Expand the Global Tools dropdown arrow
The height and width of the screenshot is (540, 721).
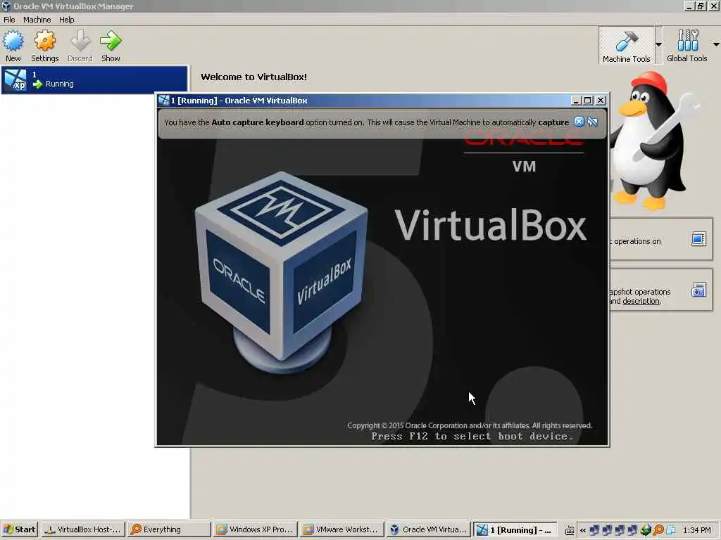pos(716,44)
